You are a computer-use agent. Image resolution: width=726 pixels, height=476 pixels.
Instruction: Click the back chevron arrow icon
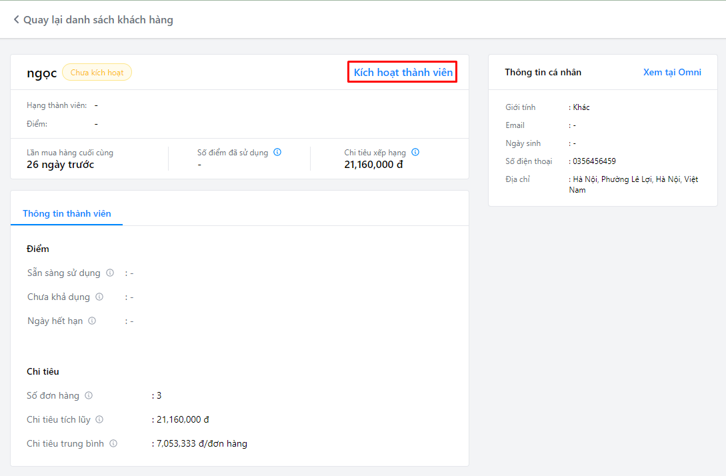pyautogui.click(x=16, y=20)
